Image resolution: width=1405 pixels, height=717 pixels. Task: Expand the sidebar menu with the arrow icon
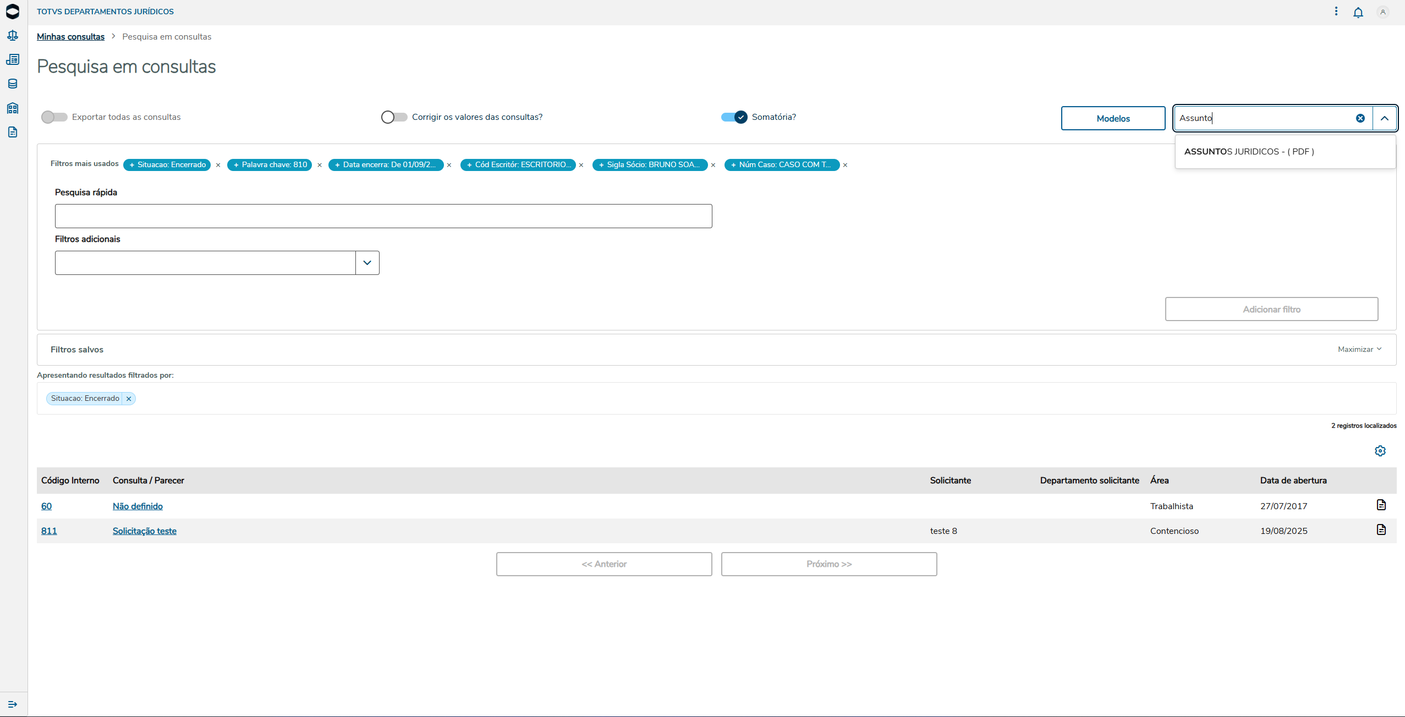(x=13, y=704)
